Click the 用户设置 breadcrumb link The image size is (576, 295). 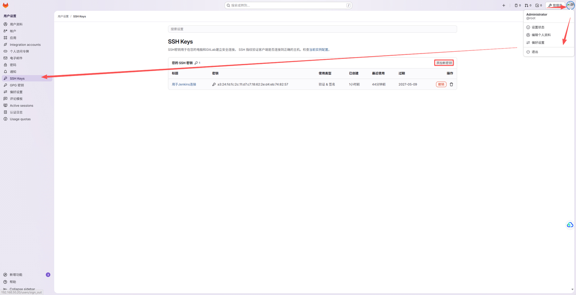(x=63, y=16)
